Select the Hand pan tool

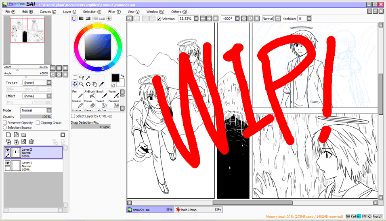(95, 84)
